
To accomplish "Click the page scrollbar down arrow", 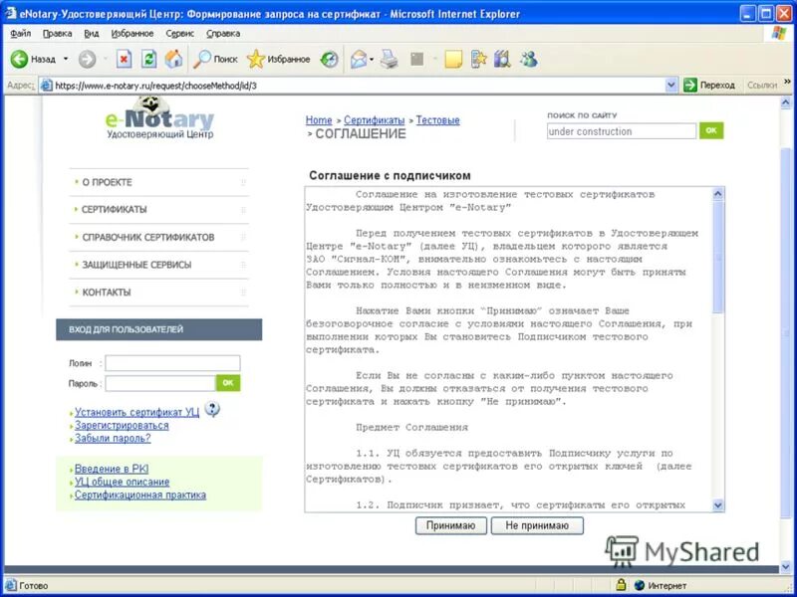I will 785,566.
